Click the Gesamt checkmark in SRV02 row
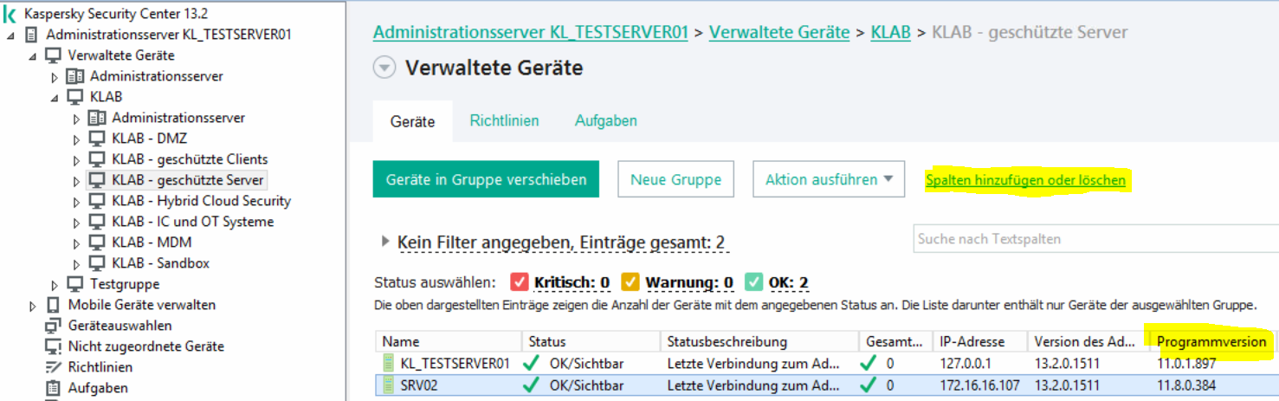The width and height of the screenshot is (1279, 401). coord(869,385)
